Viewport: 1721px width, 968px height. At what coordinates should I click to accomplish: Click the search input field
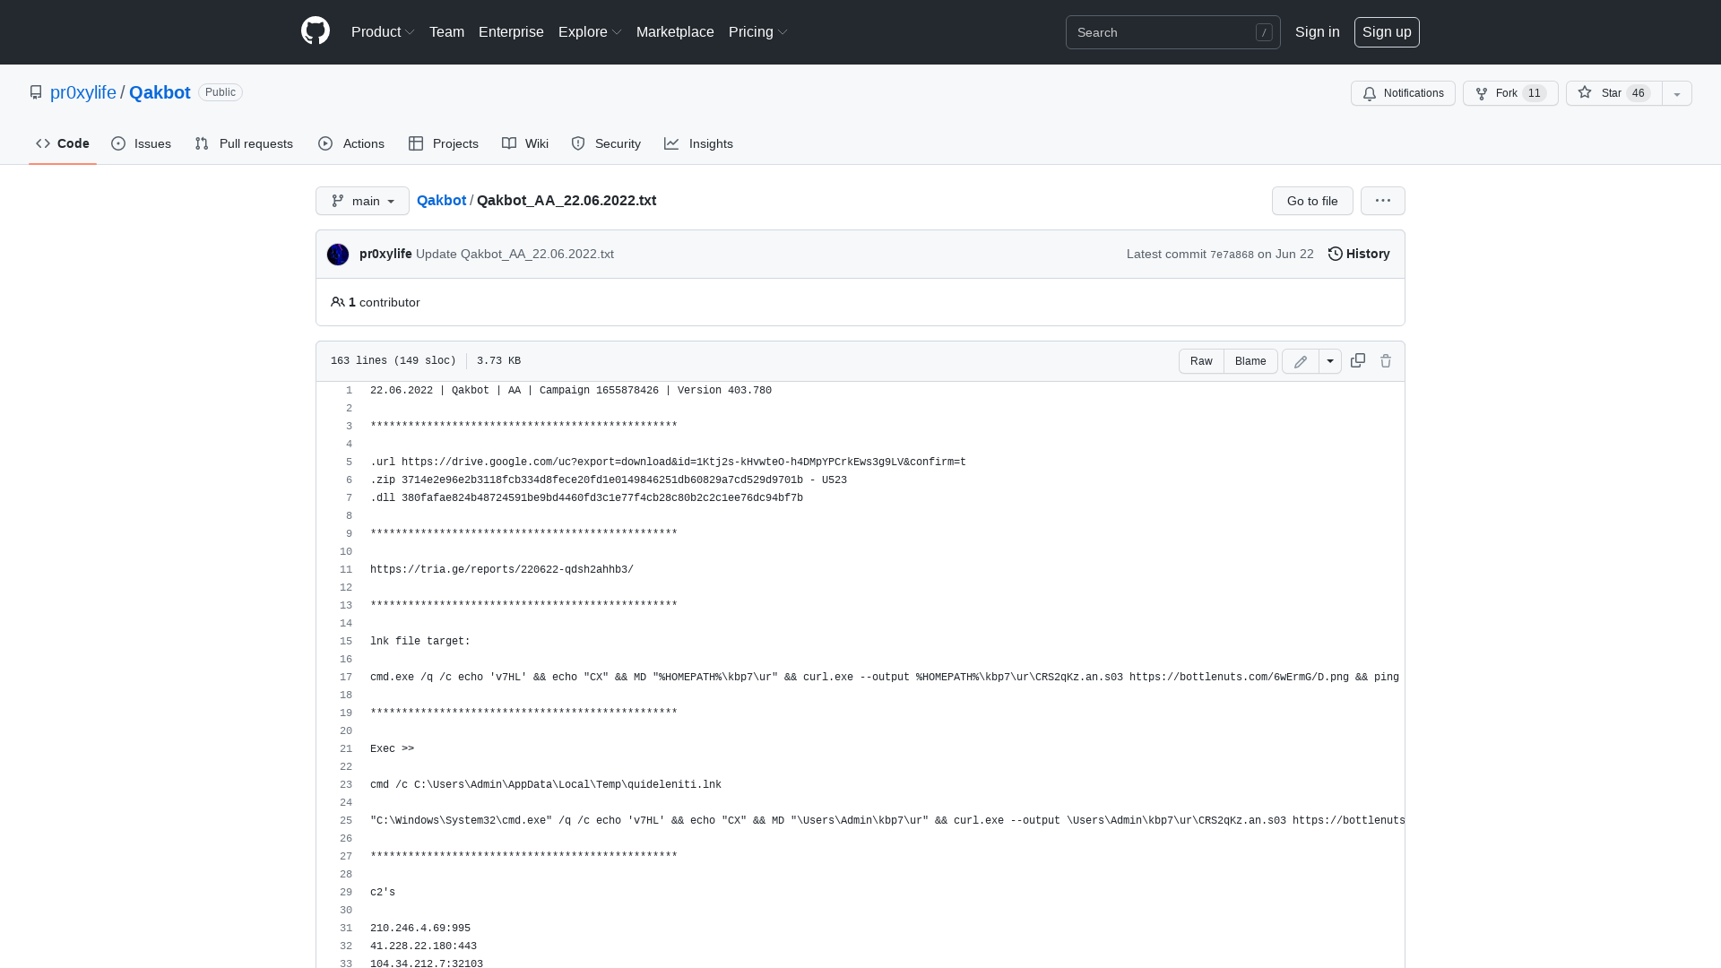[1165, 32]
